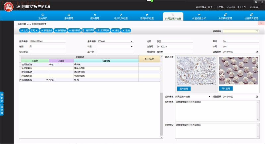The width and height of the screenshot is (265, 144).
Task: Close the panel with the pink X button
Action: point(261,23)
